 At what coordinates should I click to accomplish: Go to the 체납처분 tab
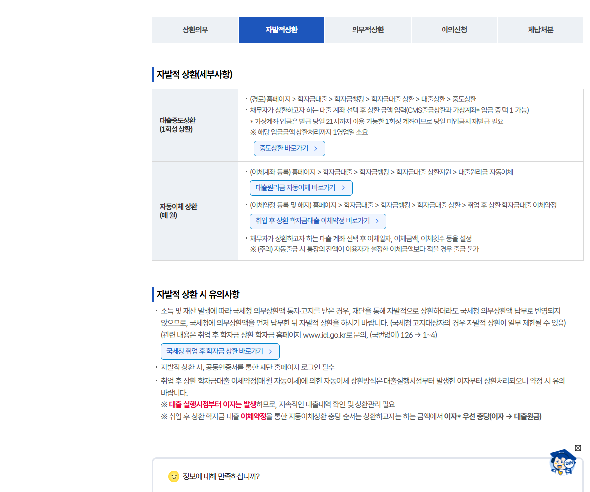(x=540, y=30)
